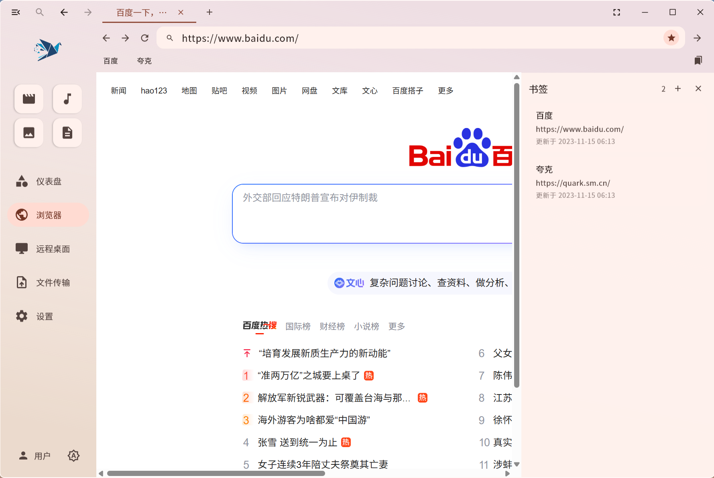Open the video media tile

[x=29, y=99]
